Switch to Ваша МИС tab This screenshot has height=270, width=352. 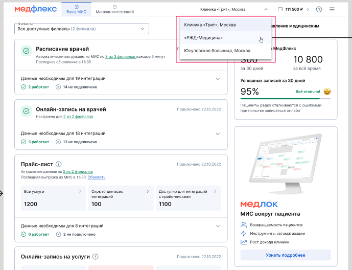point(76,9)
